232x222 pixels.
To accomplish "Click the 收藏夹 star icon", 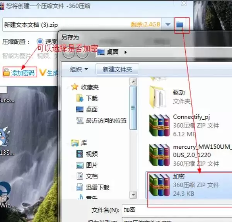I will coord(75,87).
